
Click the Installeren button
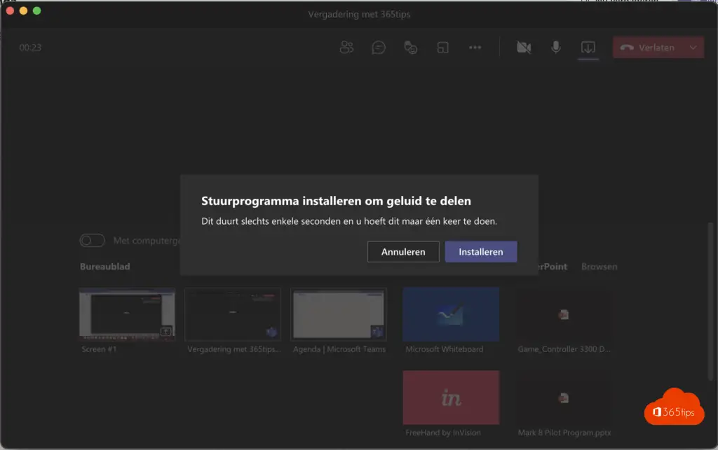481,252
